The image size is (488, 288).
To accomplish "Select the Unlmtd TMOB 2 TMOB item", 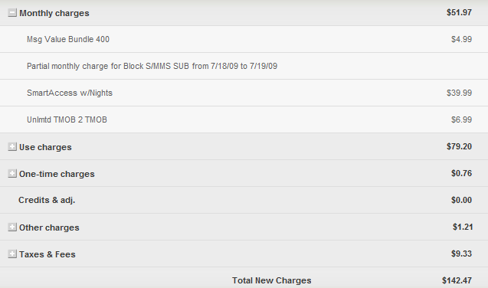I will pyautogui.click(x=67, y=119).
